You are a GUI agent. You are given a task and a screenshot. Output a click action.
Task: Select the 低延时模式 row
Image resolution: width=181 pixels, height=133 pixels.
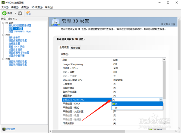(112, 88)
